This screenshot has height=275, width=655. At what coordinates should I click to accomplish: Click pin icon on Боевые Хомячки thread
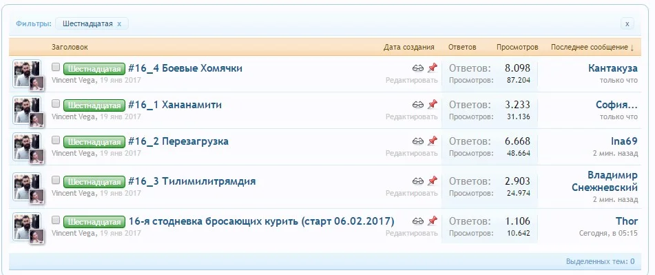click(x=432, y=68)
